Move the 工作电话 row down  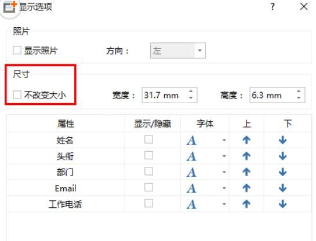pos(283,204)
